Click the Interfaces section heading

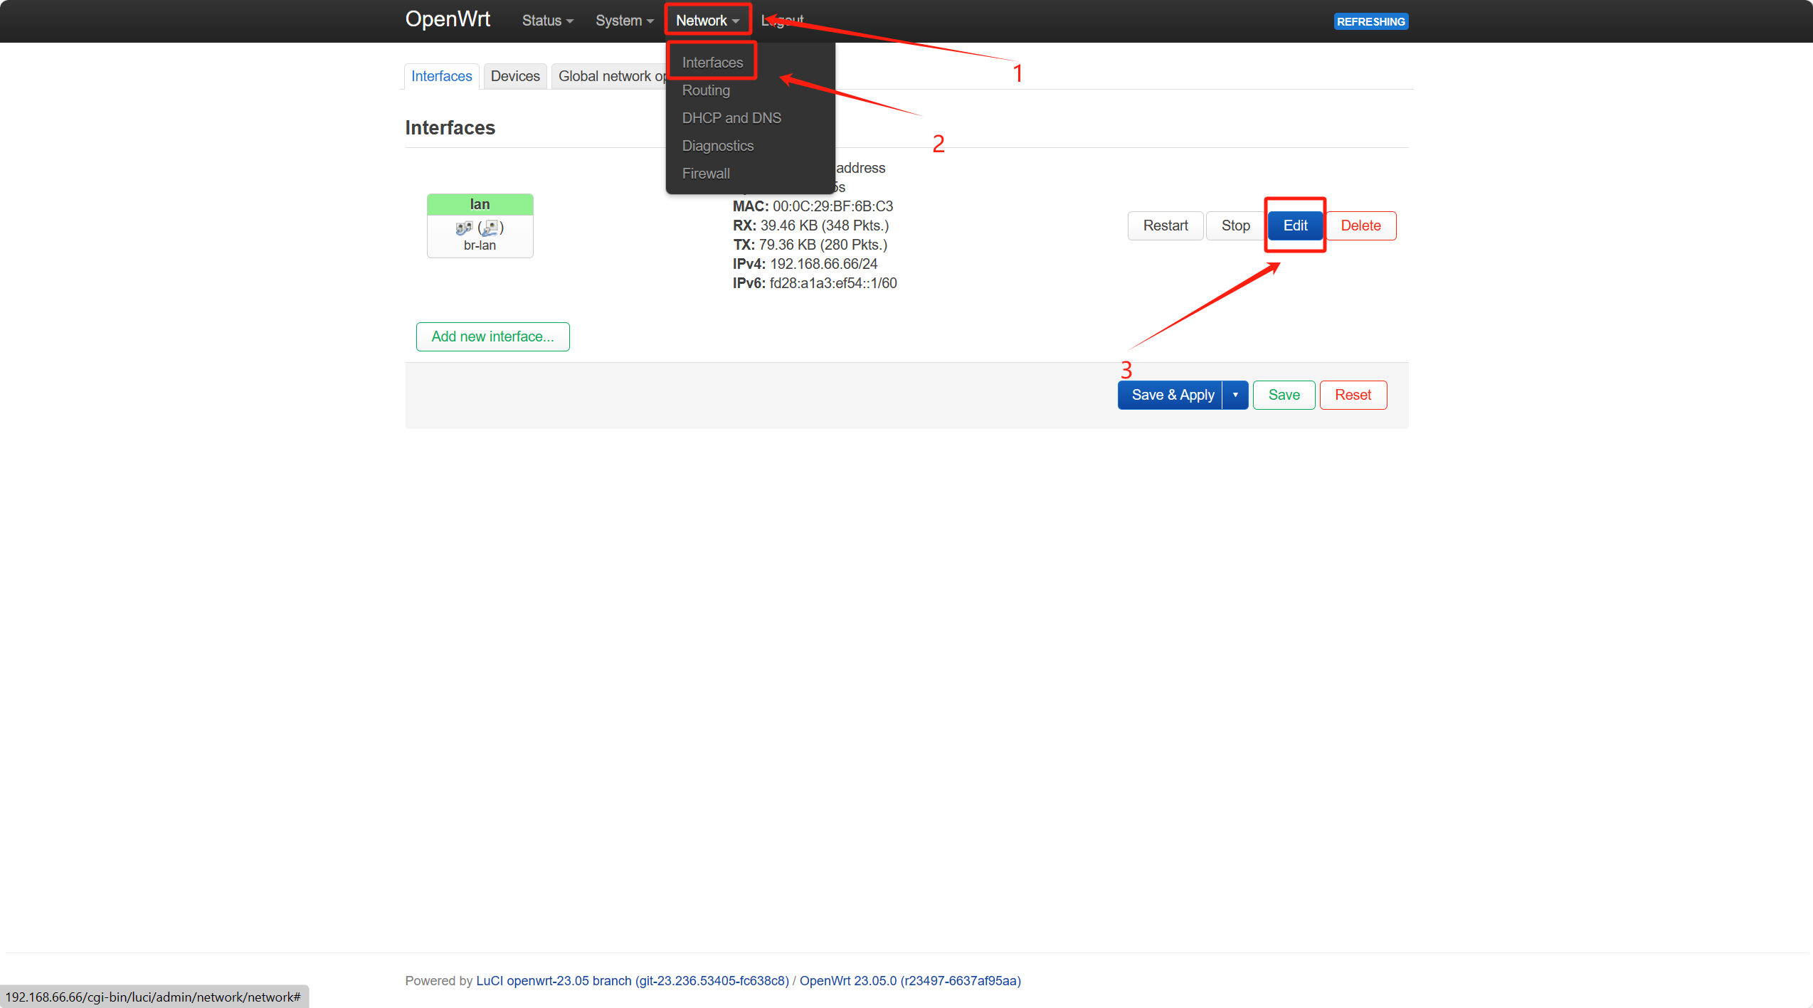[450, 127]
